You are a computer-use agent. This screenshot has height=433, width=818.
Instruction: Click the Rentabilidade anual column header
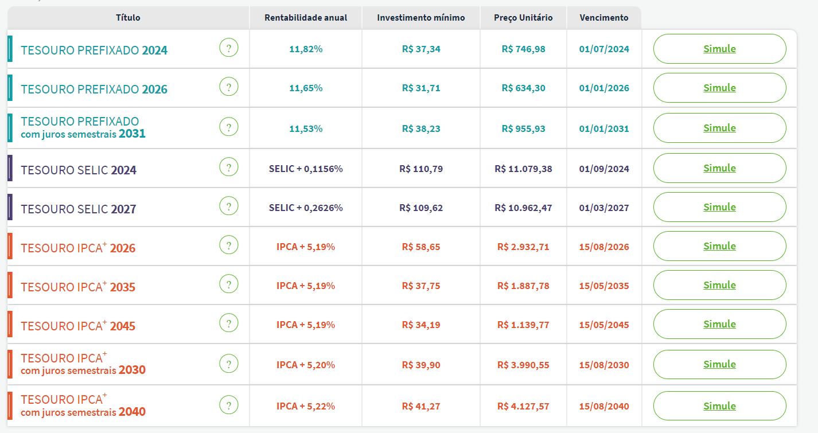306,18
